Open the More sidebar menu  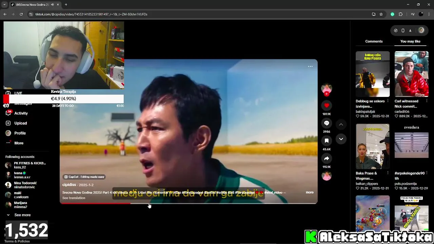pos(15,143)
